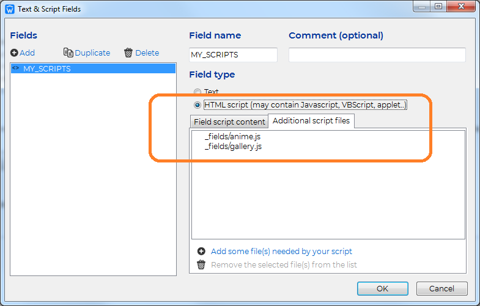Click the Delete link above fields list

(x=147, y=53)
